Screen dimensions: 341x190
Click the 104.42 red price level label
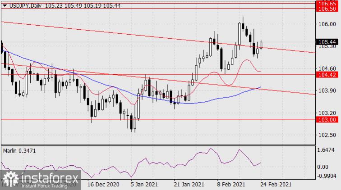[327, 75]
